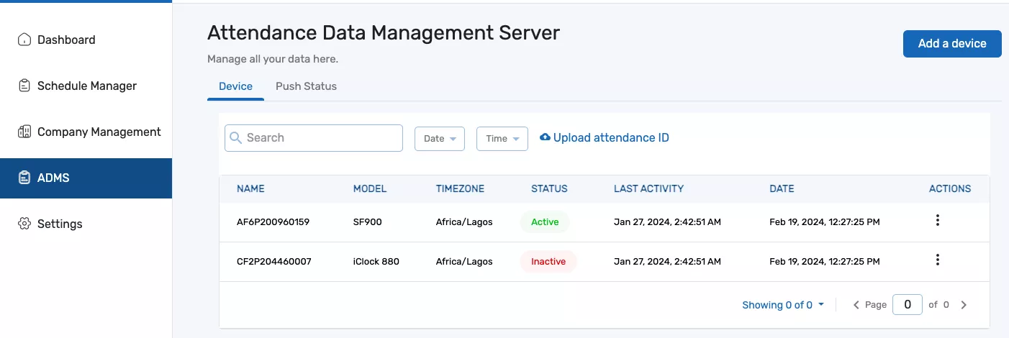Click the Active status badge
The width and height of the screenshot is (1009, 338).
[x=545, y=222]
